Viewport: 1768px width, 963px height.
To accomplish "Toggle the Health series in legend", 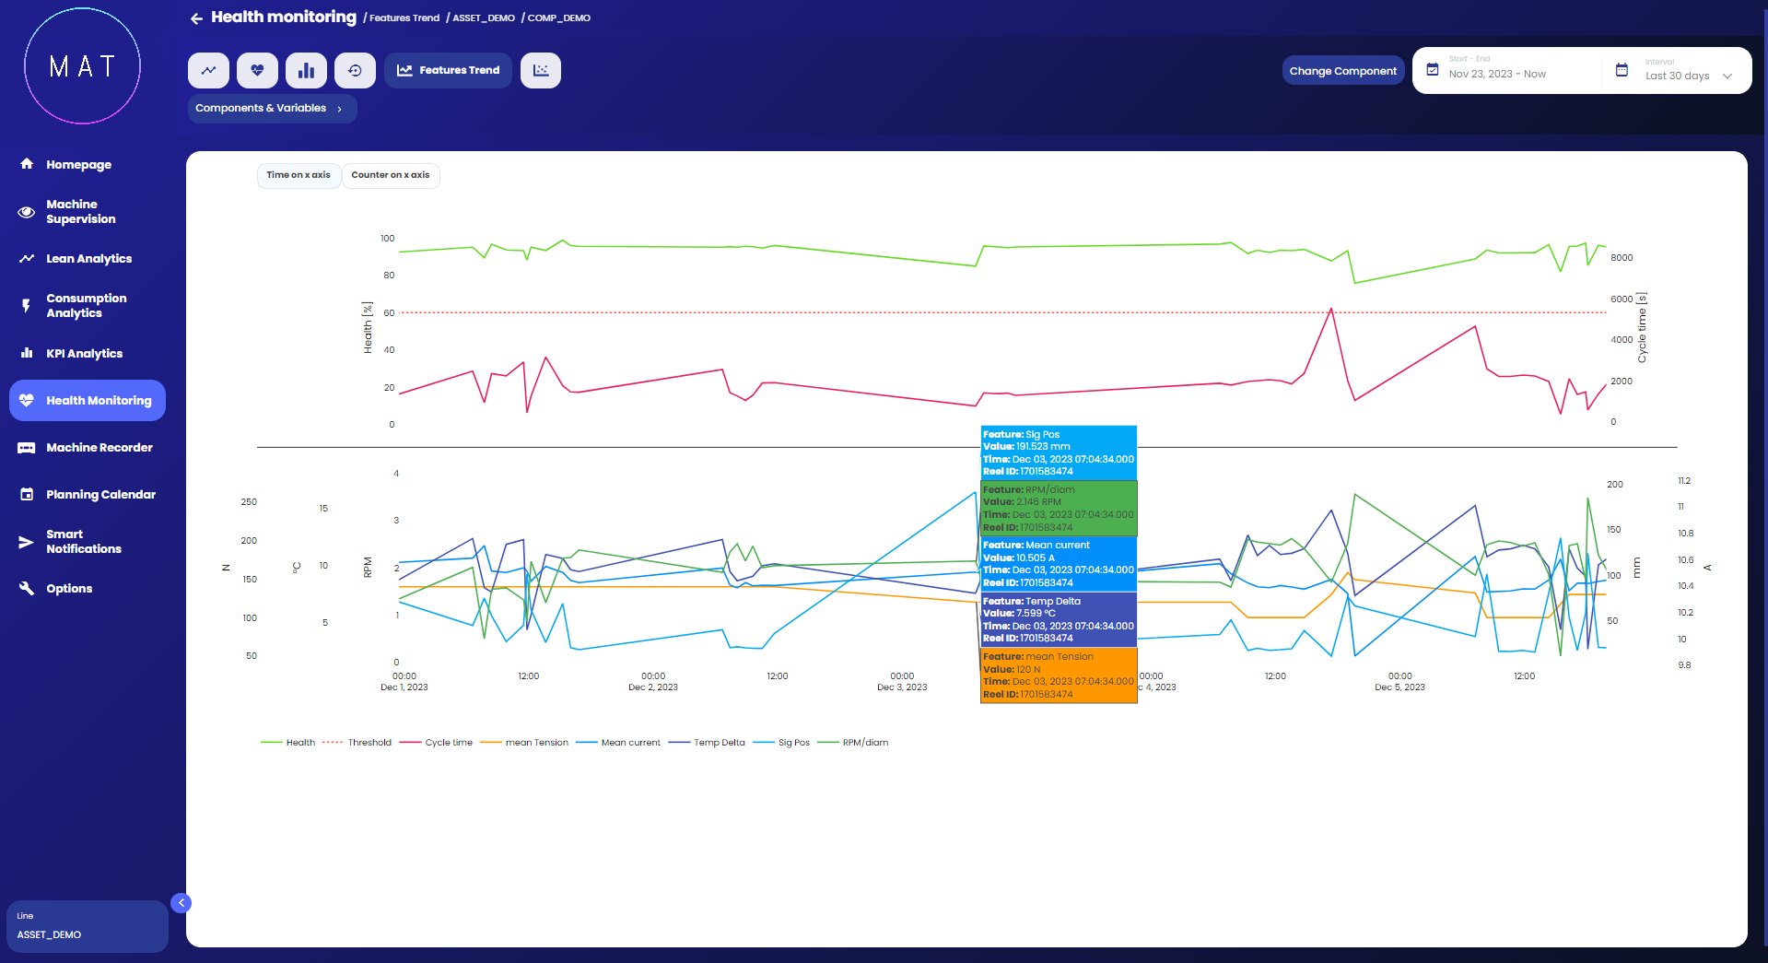I will [x=288, y=743].
